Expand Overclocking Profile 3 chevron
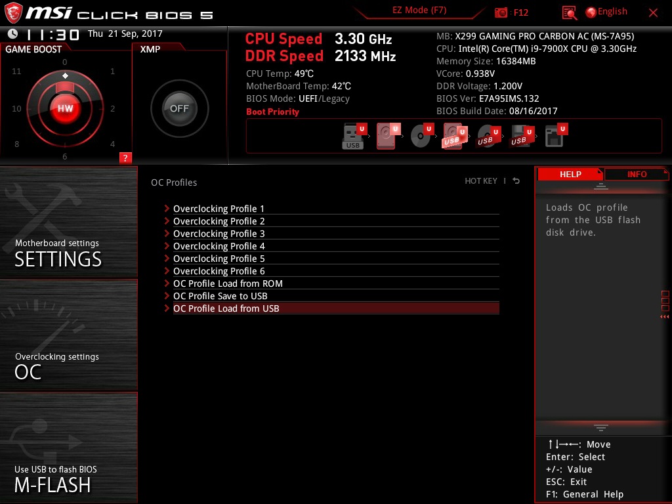Viewport: 672px width, 504px height. point(167,233)
